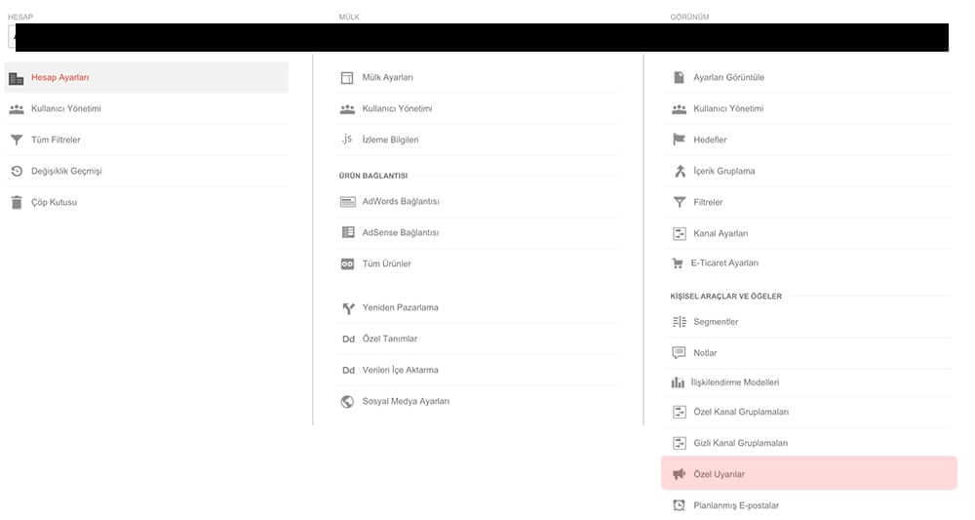Click the Çöp Kutusu trash icon
The width and height of the screenshot is (975, 520).
tap(16, 203)
